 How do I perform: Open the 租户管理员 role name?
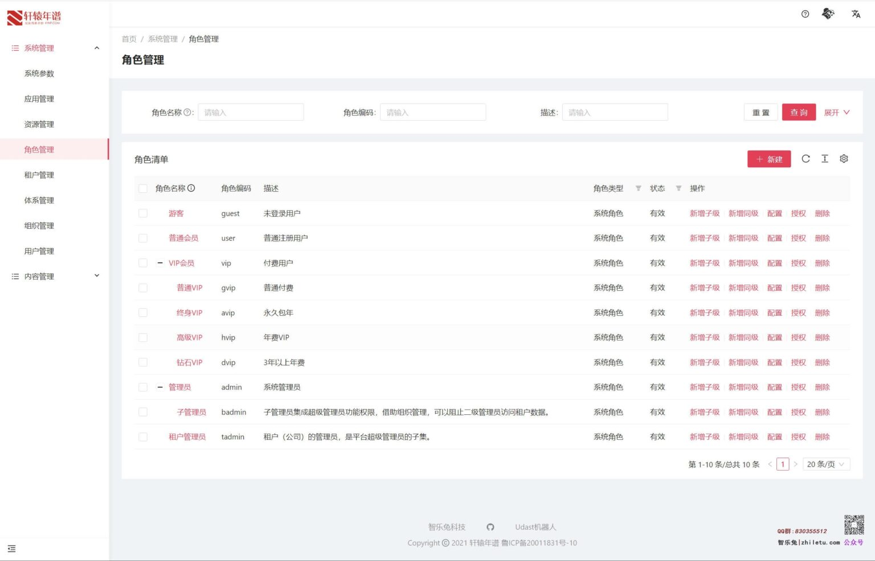tap(187, 437)
